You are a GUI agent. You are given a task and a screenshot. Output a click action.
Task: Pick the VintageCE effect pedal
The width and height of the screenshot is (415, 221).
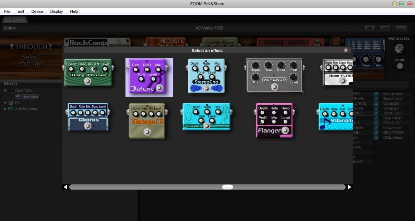[x=147, y=121]
